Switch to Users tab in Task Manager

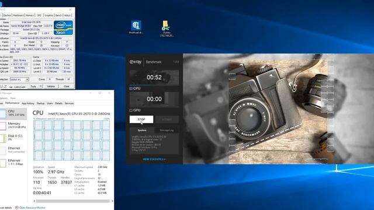tap(50, 103)
